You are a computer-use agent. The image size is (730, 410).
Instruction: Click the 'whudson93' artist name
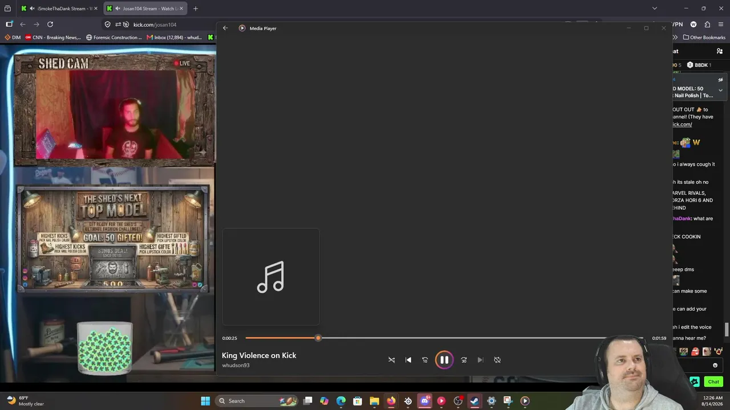click(236, 366)
